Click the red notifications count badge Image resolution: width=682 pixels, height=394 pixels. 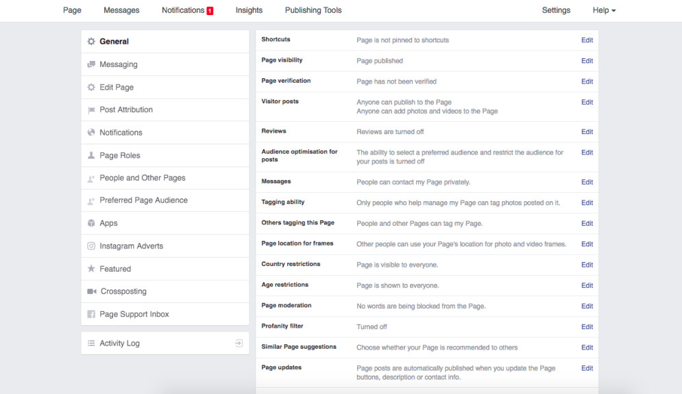[x=210, y=11]
